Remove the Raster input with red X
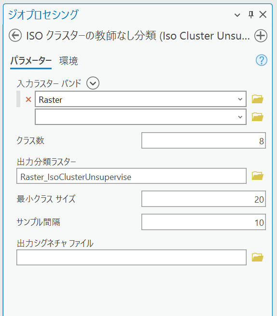Viewport: 277px width, 316px height. click(x=28, y=99)
